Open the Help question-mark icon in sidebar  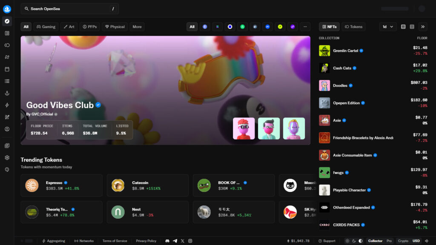point(7,169)
